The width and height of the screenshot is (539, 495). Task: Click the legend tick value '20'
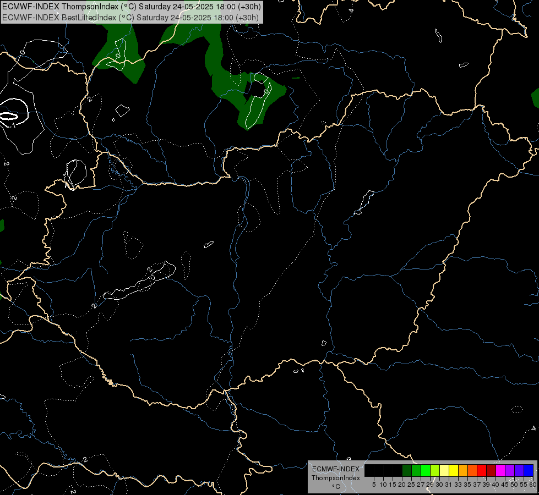(402, 485)
